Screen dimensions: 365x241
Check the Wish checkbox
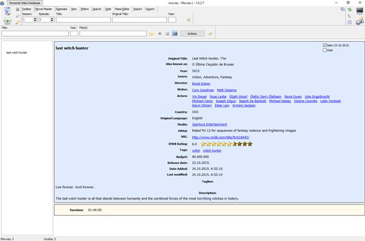(325, 50)
